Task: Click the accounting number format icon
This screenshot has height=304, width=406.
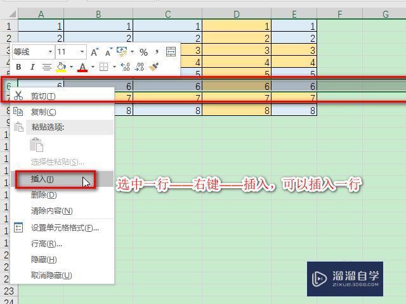Action: [122, 52]
